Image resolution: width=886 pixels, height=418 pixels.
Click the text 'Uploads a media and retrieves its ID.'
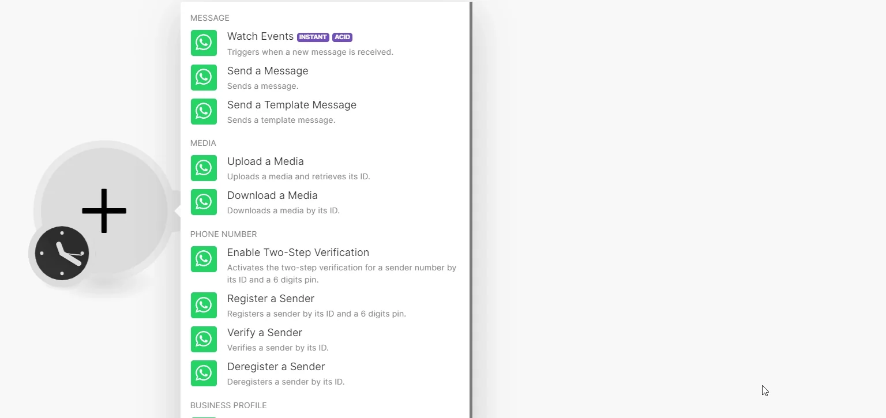click(x=299, y=176)
